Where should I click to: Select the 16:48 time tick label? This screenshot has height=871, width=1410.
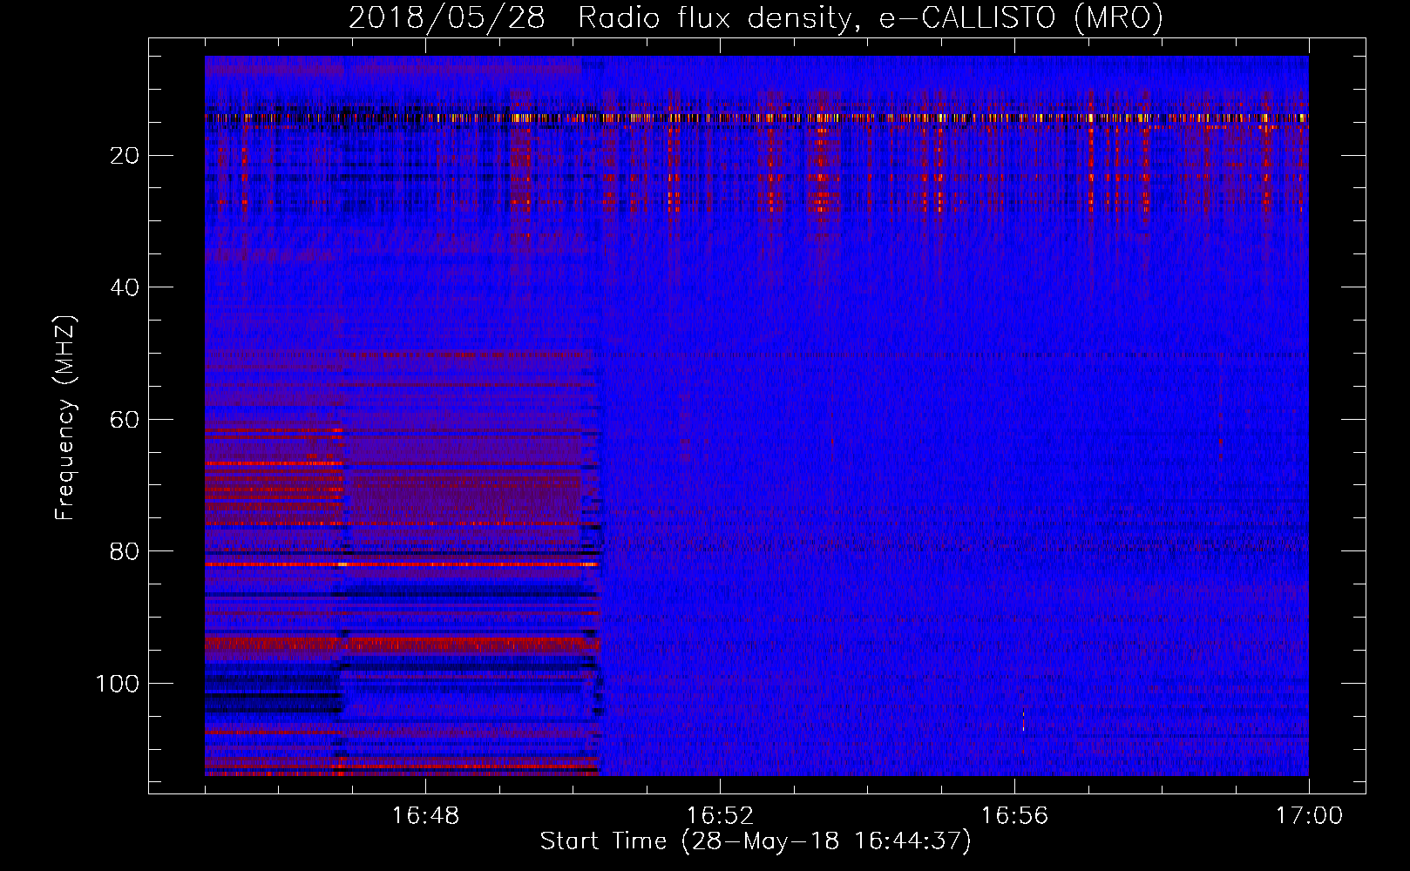click(425, 816)
